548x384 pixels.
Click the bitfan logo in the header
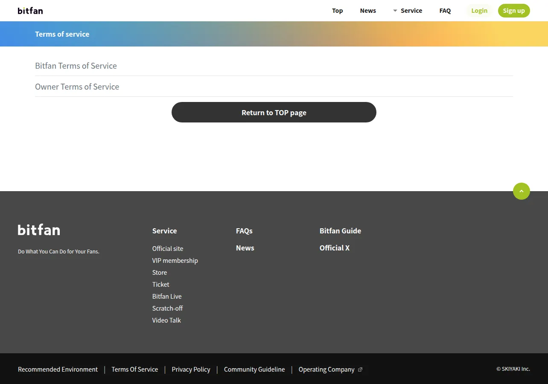30,11
